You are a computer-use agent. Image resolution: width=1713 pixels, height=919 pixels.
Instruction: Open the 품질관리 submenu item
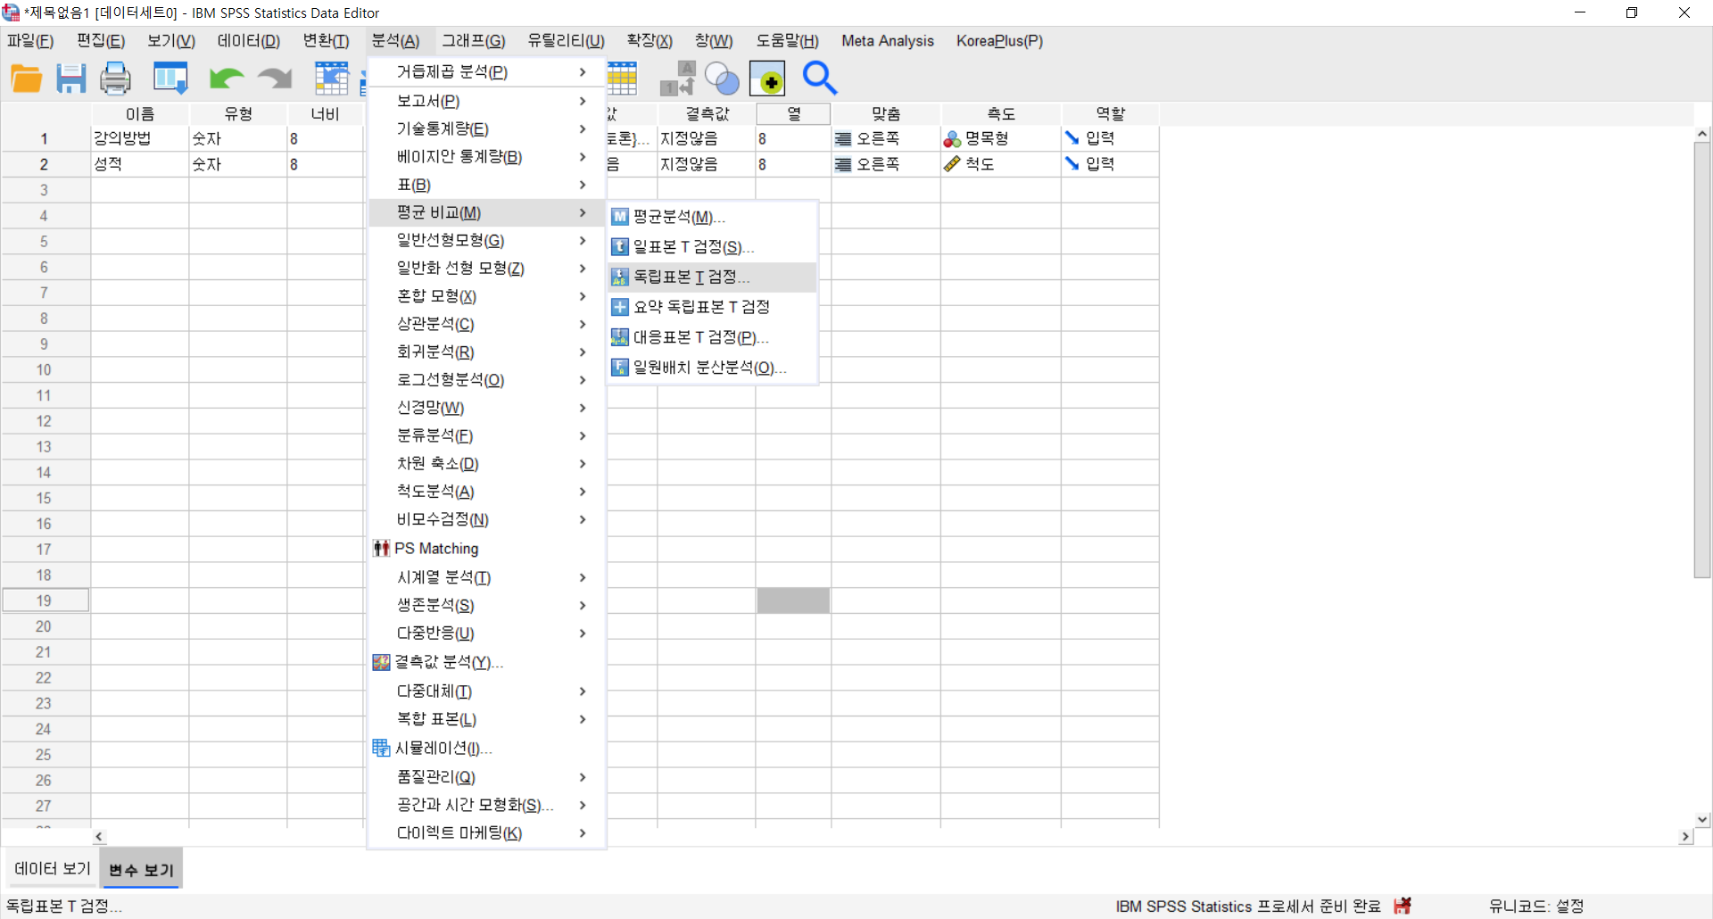point(487,778)
